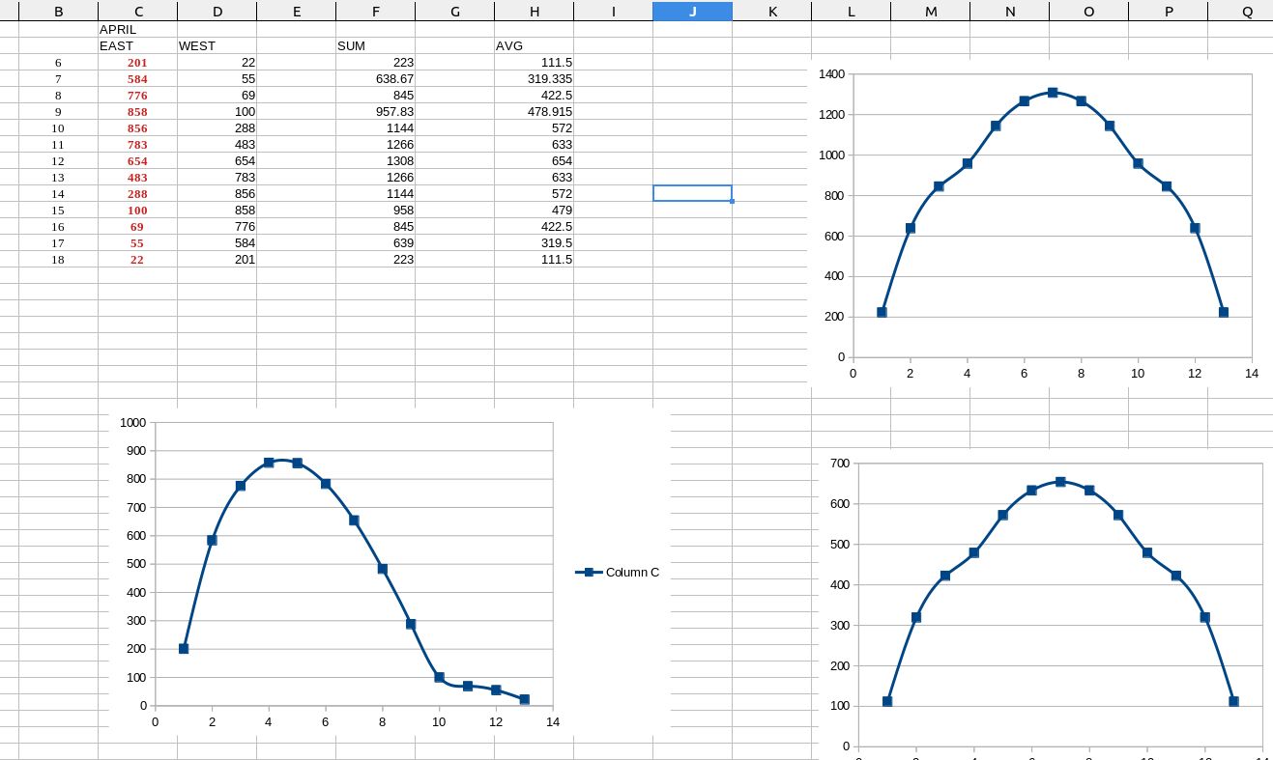Select the column D header

217,12
